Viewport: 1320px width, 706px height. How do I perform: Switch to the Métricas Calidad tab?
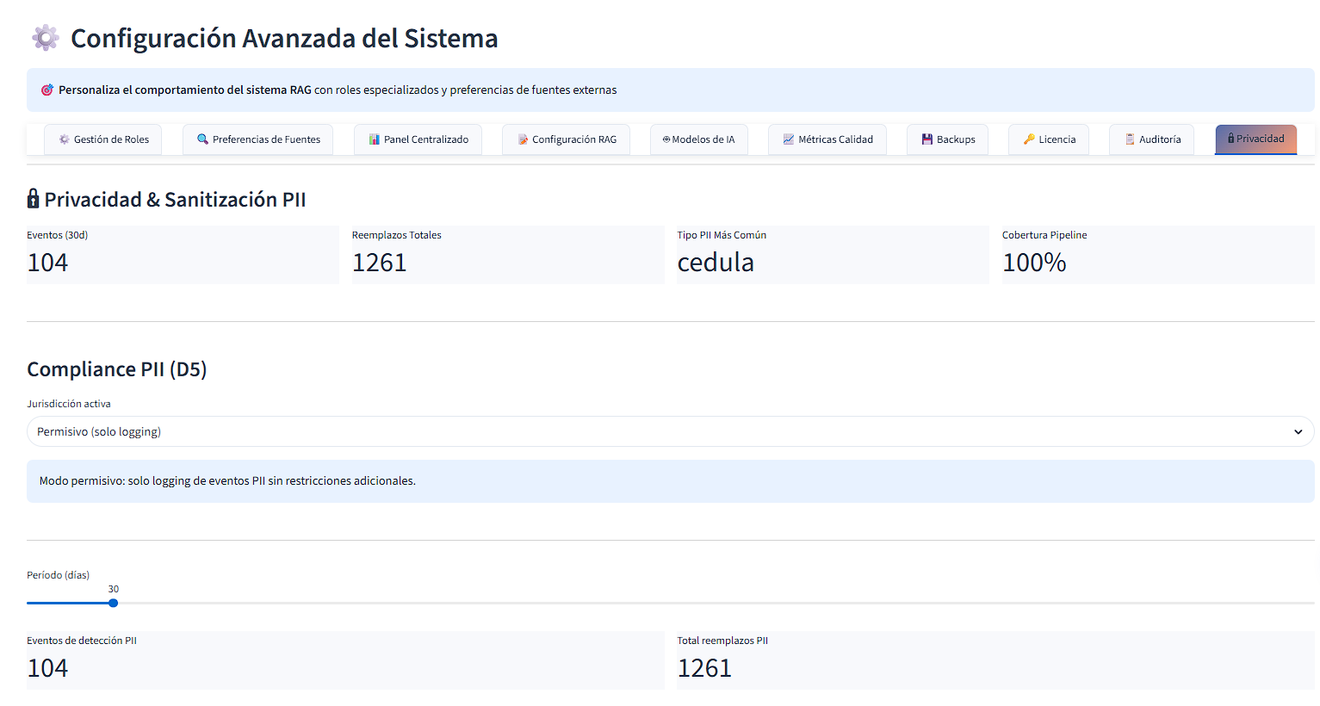tap(827, 139)
